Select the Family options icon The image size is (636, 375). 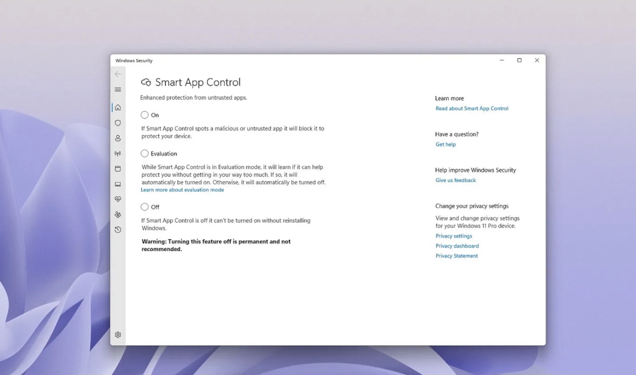118,215
